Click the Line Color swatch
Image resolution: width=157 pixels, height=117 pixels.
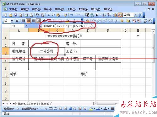98,109
